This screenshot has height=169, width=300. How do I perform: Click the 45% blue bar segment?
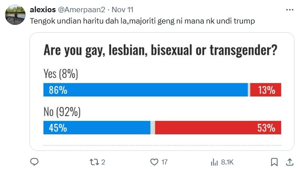click(97, 128)
